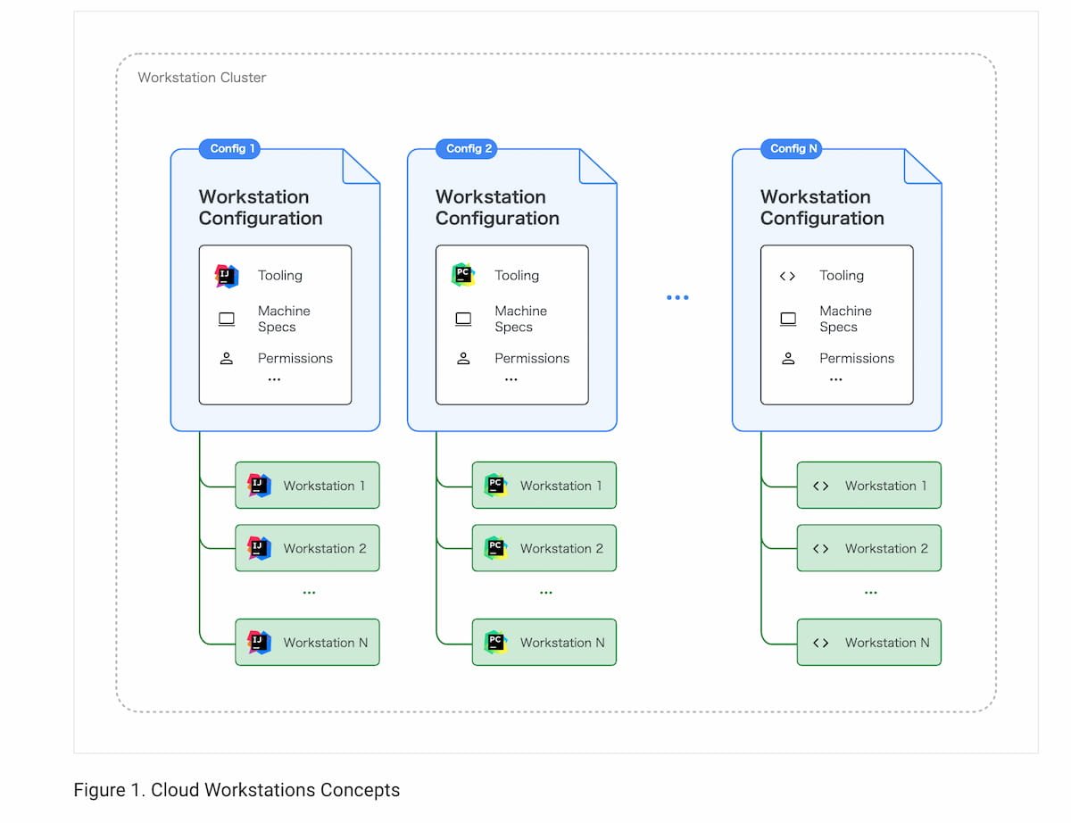Click IntelliJ icon beside Tooling in Config 1

pyautogui.click(x=227, y=276)
